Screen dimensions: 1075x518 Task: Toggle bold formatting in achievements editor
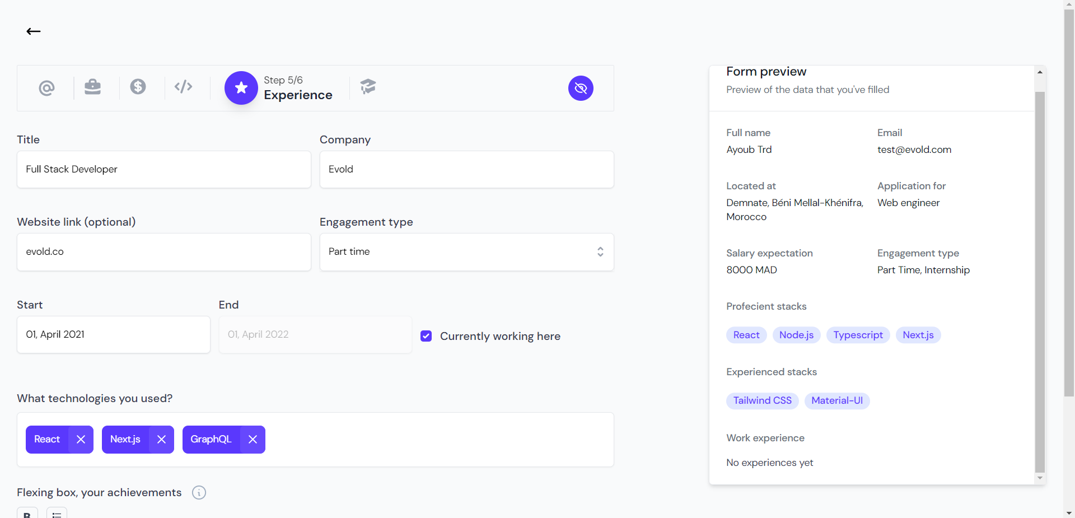pyautogui.click(x=27, y=514)
